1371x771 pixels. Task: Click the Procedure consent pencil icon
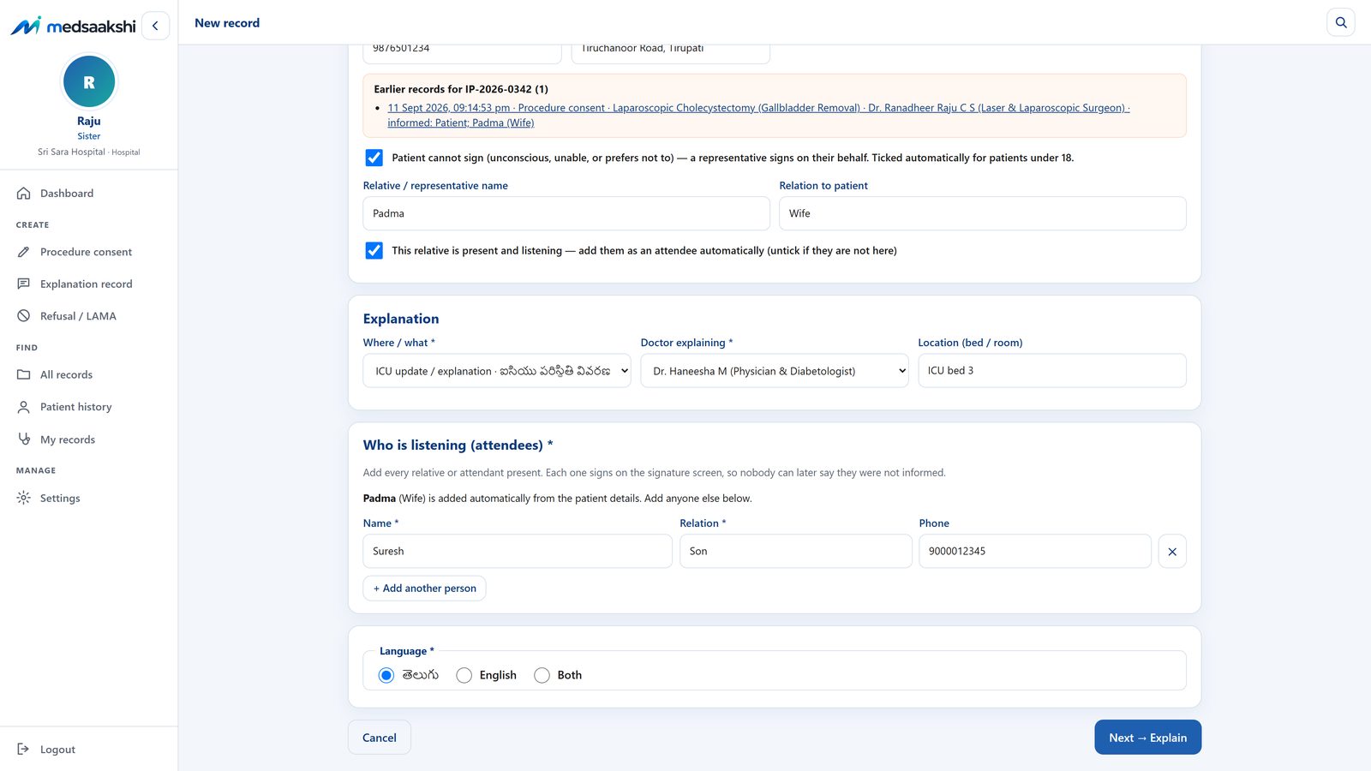[x=24, y=252]
